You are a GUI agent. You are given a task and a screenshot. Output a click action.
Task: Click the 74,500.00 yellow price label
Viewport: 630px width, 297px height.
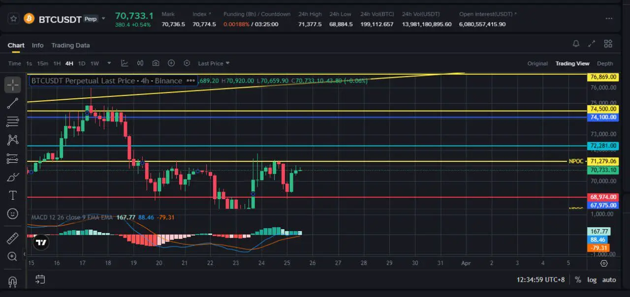(603, 109)
